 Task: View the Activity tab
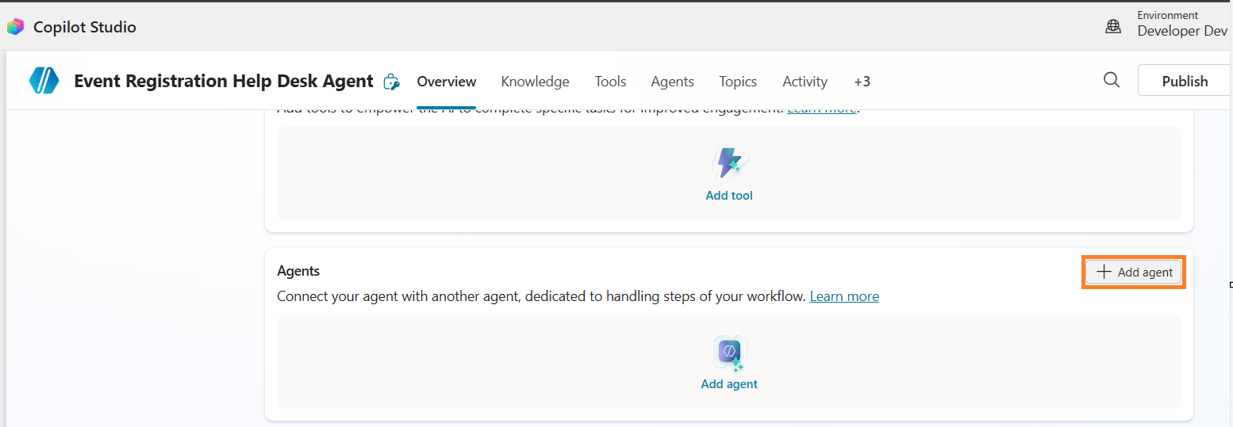click(805, 82)
